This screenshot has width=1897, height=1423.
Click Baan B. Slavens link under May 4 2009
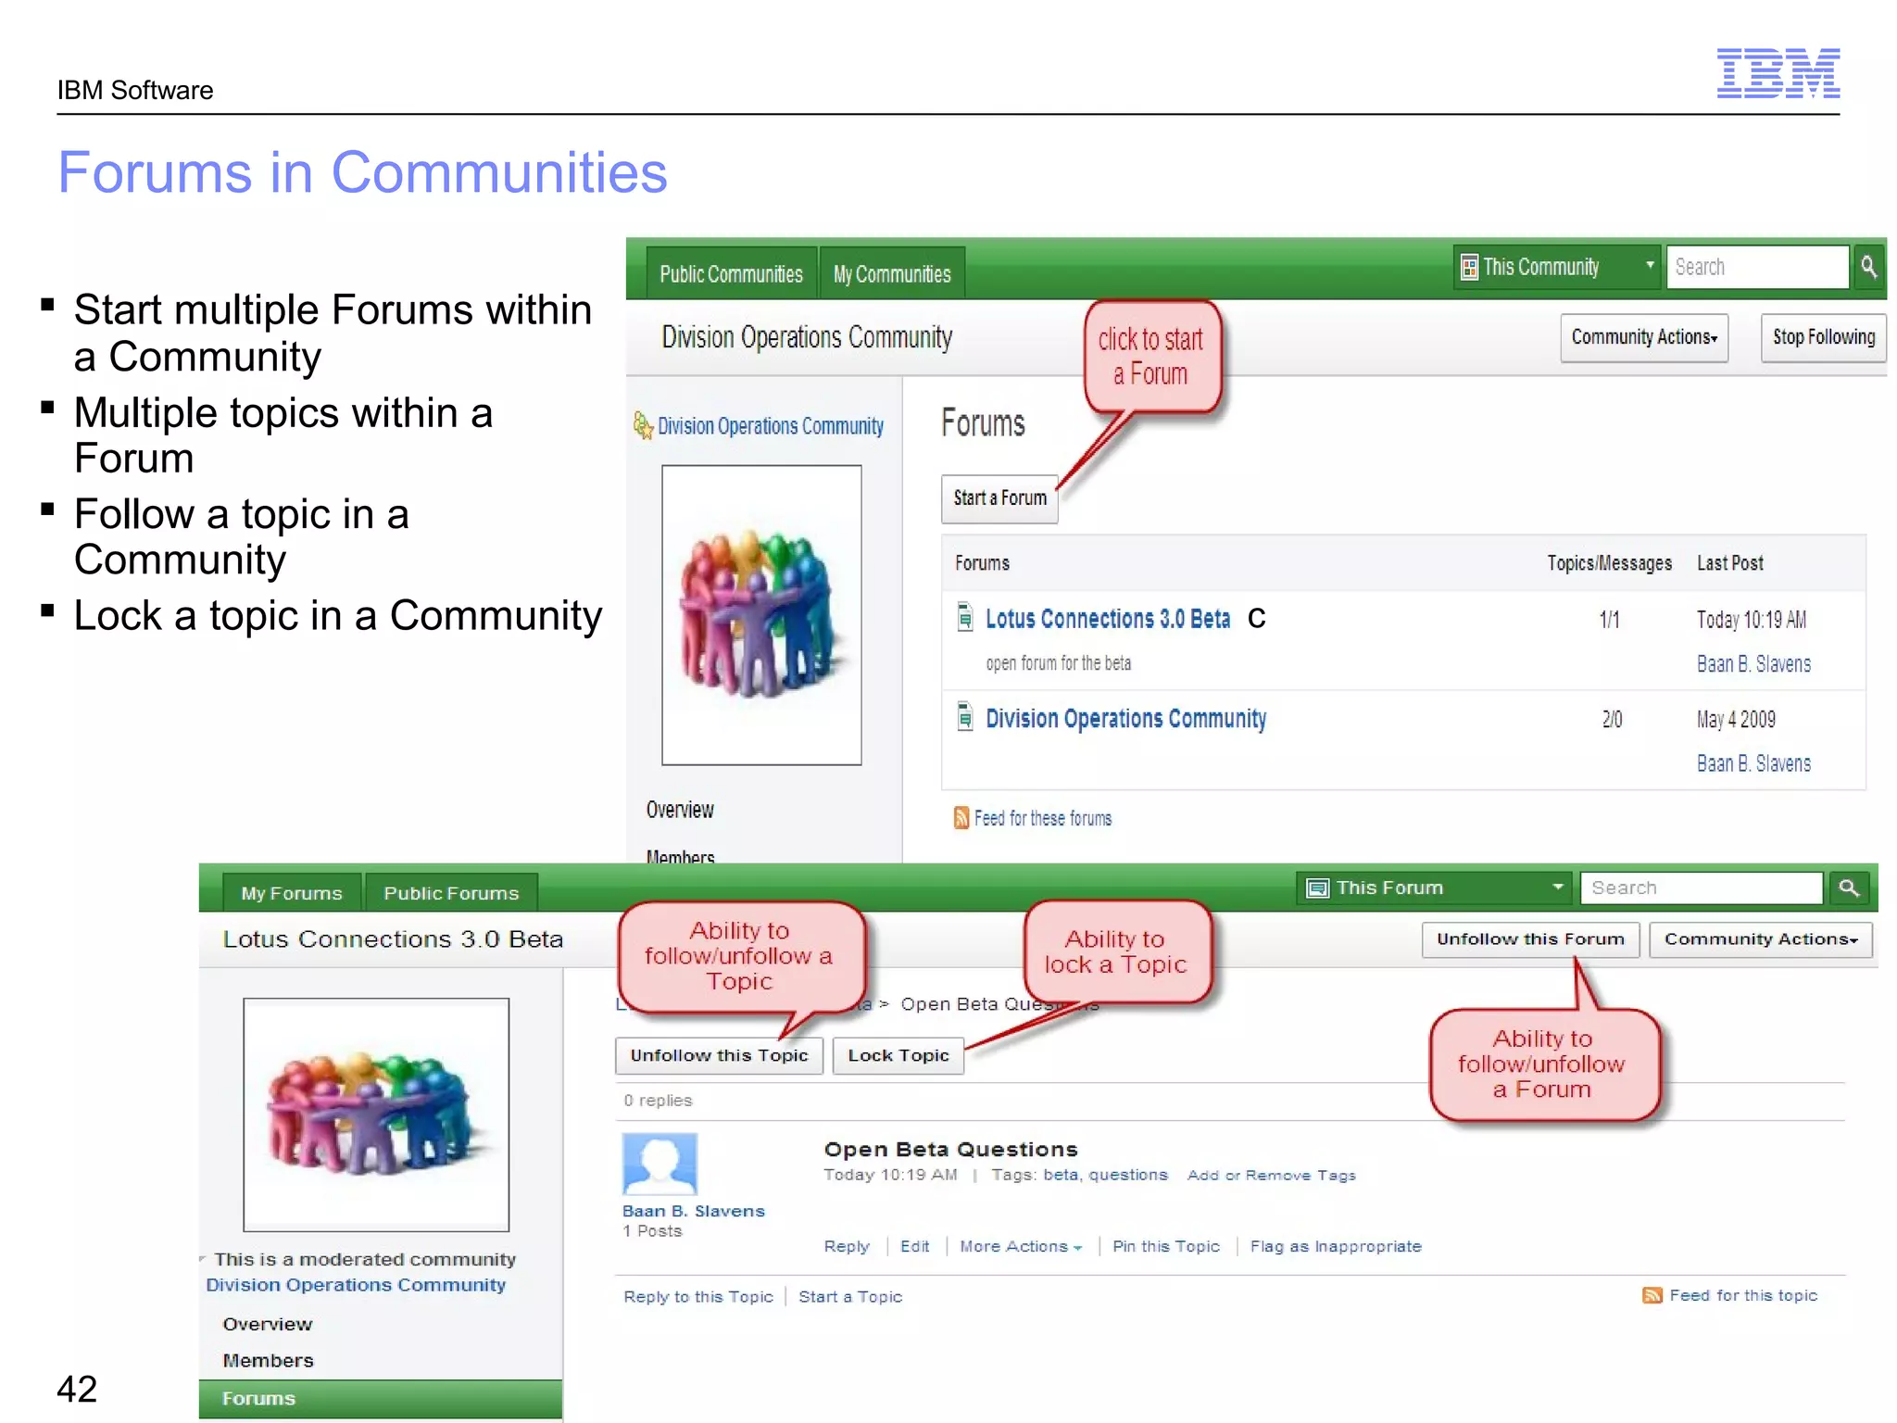[x=1753, y=763]
